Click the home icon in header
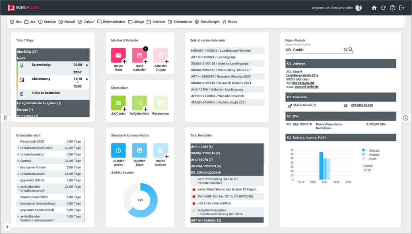 (374, 8)
